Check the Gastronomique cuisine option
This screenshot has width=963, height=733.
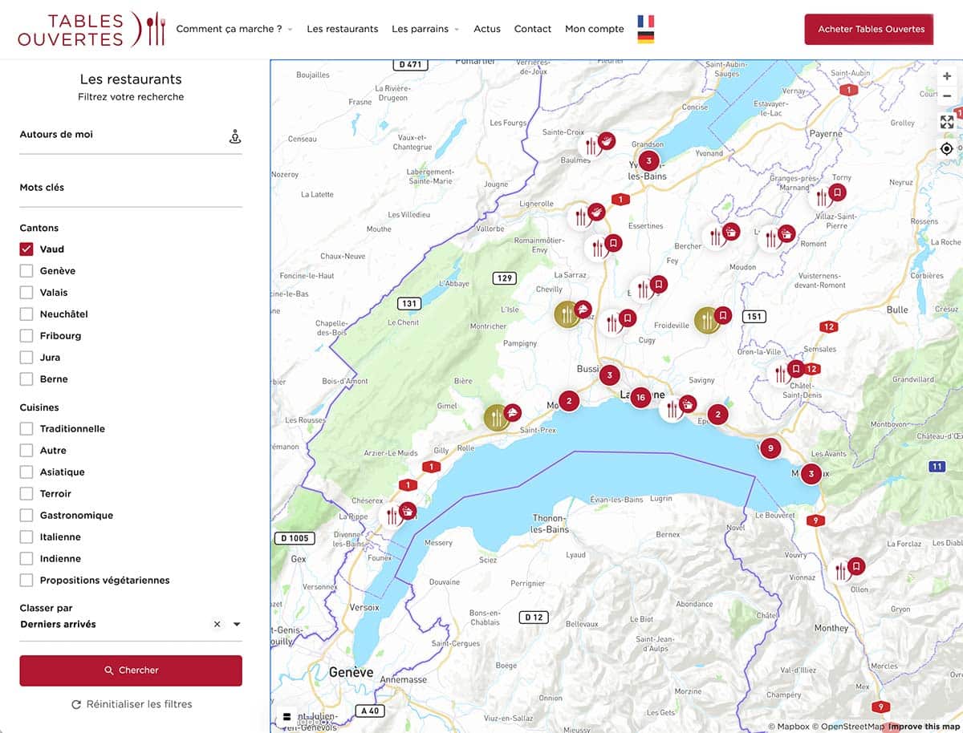click(26, 516)
